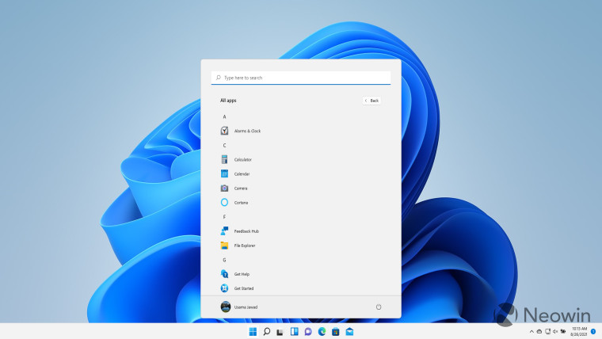Open the blue notification count badge
The height and width of the screenshot is (339, 602).
pyautogui.click(x=593, y=332)
